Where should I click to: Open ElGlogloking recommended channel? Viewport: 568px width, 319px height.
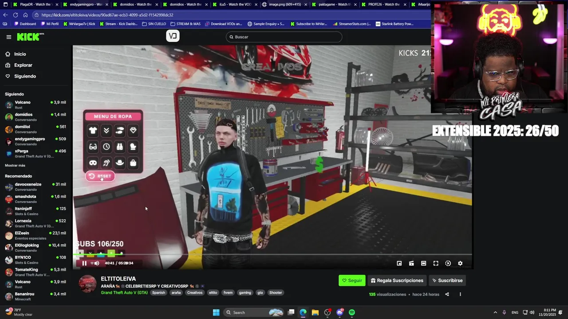coord(35,248)
